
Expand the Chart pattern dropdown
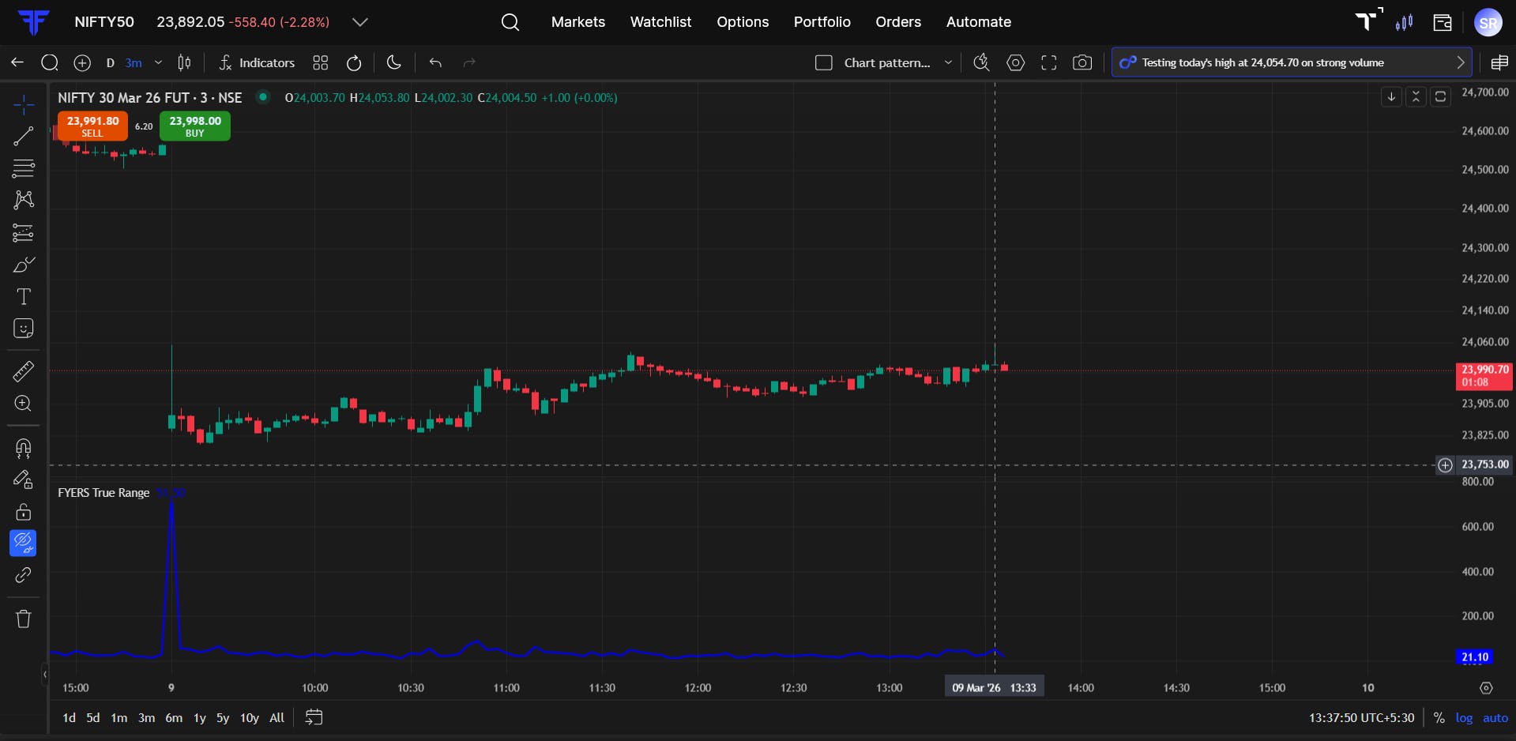948,63
